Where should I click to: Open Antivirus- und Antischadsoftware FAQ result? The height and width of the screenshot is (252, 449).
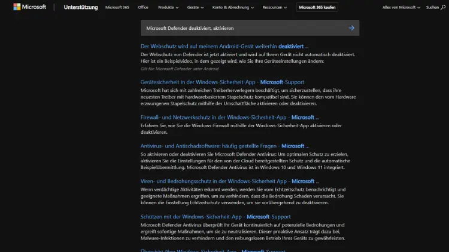click(x=224, y=146)
